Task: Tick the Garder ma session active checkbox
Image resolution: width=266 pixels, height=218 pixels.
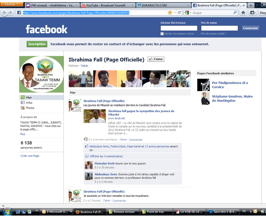Action: [162, 34]
